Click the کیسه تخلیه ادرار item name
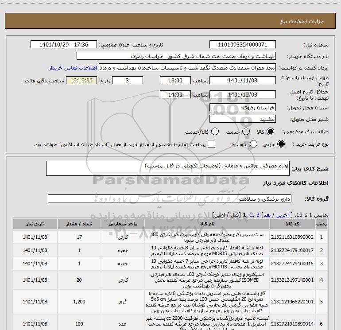Viewport: 341px width, 330px height. click(207, 324)
